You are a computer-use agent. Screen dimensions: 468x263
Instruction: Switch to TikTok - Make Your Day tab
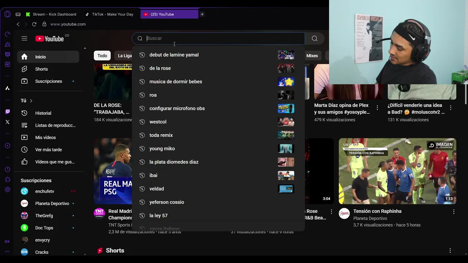(x=109, y=14)
